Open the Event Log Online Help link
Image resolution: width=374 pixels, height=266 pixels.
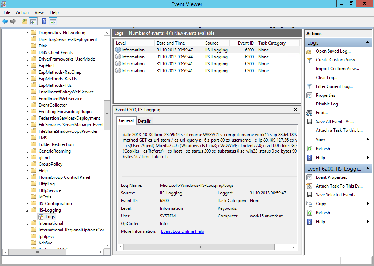[x=182, y=231]
